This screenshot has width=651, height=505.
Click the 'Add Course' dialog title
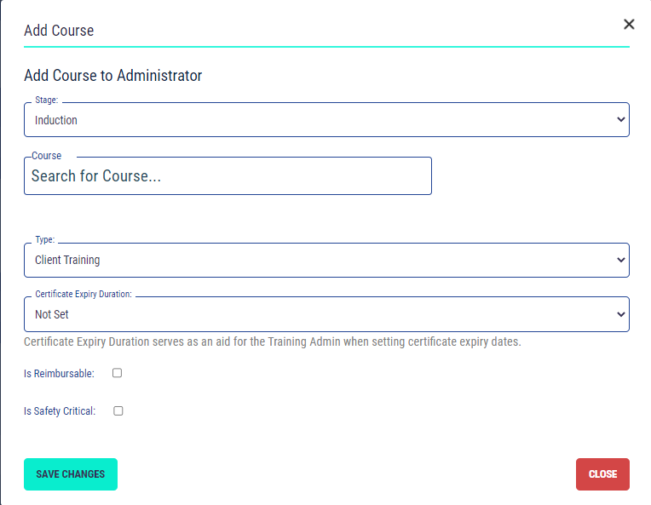59,31
